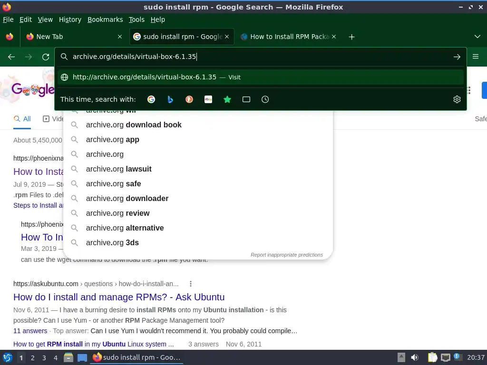This screenshot has height=365, width=487.
Task: Go back with the back arrow
Action: pos(11,57)
